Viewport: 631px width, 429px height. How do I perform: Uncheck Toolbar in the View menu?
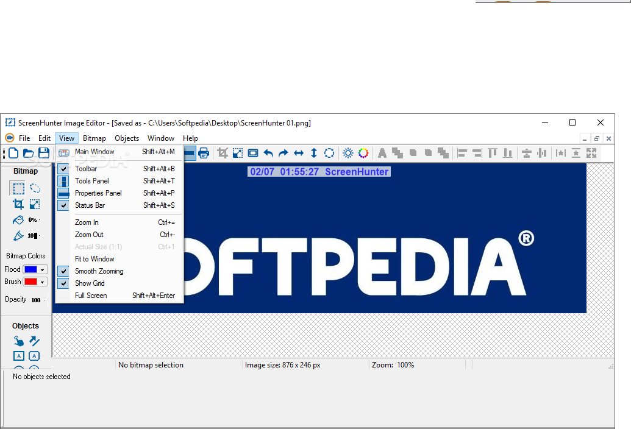click(119, 168)
